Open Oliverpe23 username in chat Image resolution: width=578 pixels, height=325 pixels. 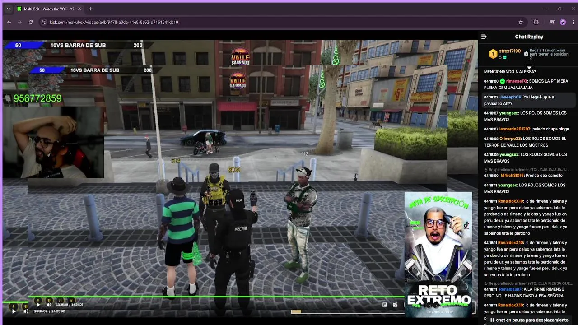511,139
